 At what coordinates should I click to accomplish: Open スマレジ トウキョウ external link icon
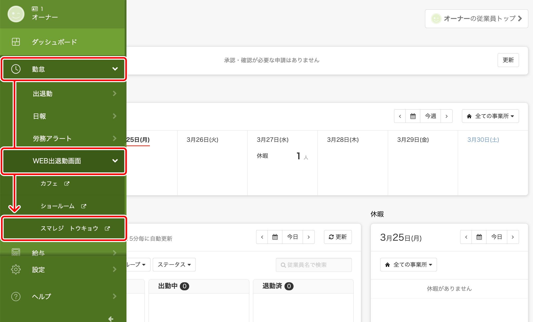click(107, 228)
